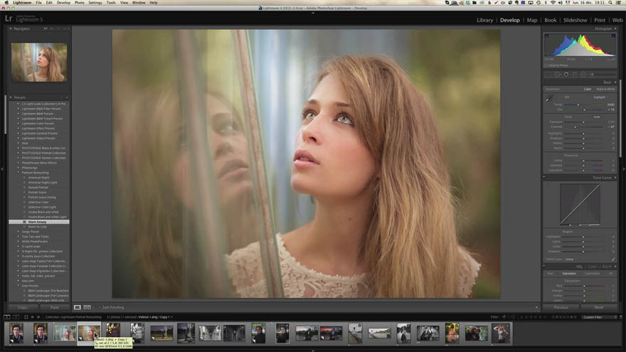Select the Saturation tab in HSL panel
Image resolution: width=626 pixels, height=352 pixels.
569,273
